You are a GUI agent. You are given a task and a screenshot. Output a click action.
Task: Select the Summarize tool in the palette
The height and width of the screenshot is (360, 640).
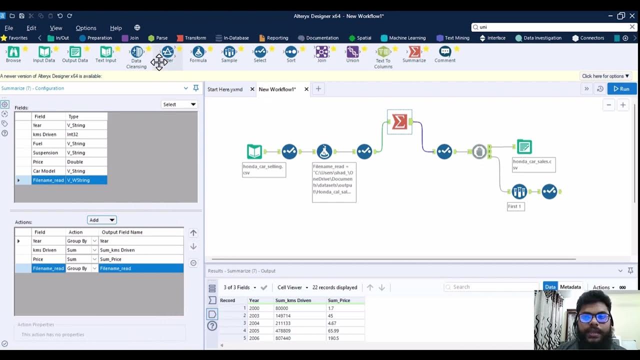pos(414,54)
